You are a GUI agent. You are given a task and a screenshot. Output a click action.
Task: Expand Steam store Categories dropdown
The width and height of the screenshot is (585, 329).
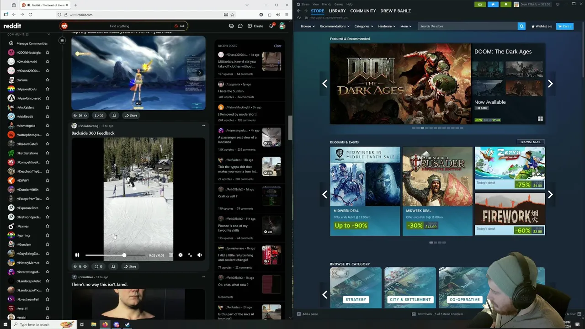[364, 26]
